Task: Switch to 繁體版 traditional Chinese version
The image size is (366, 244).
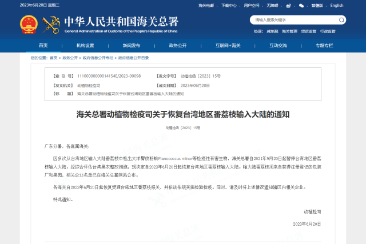Action: (x=316, y=5)
